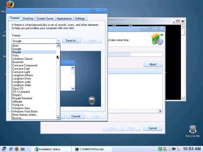Pick Longhorn Dwm theme
This screenshot has width=203, height=152.
34,79
